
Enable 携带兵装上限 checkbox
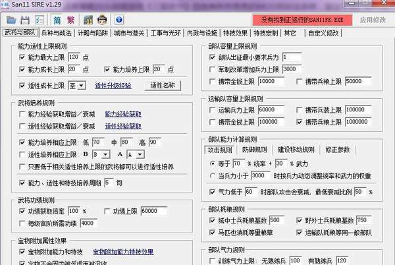tap(299, 110)
